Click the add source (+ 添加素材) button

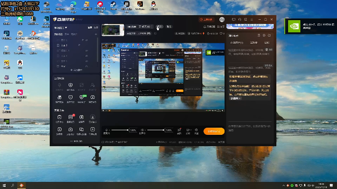76,70
